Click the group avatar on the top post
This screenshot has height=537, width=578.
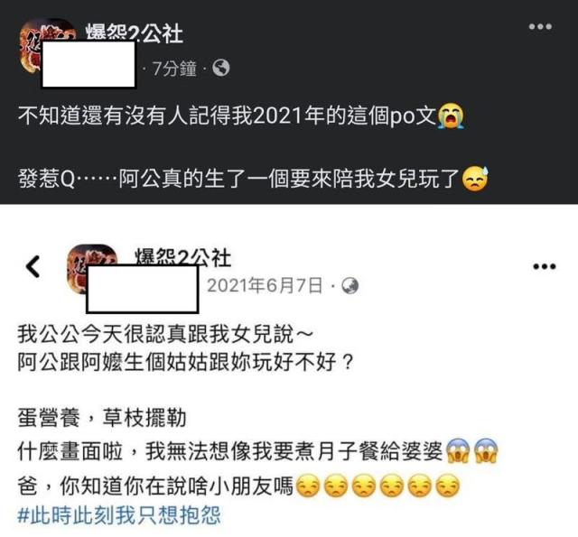click(32, 46)
